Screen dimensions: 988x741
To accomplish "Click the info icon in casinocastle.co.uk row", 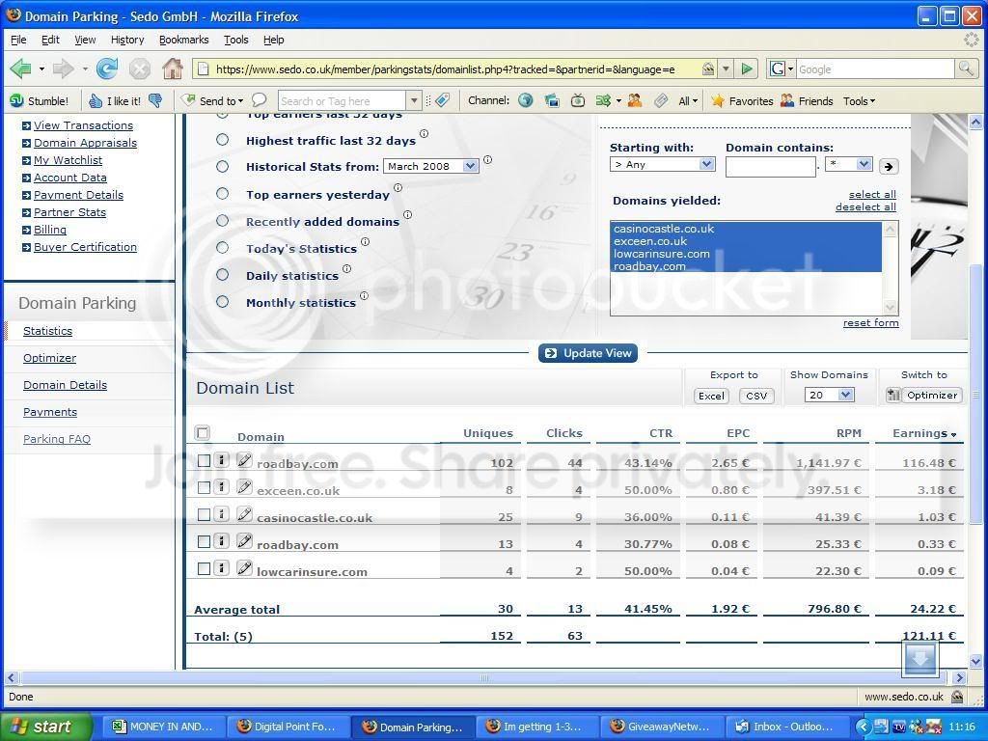I will [221, 514].
